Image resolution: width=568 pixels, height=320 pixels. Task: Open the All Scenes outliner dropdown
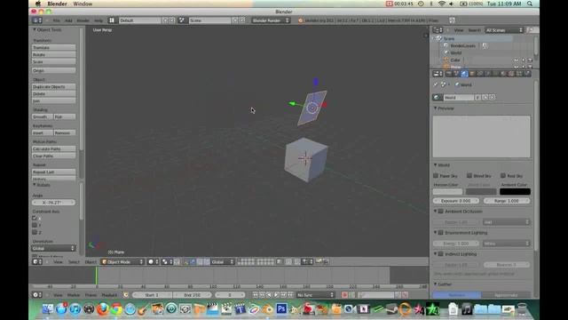tap(505, 30)
